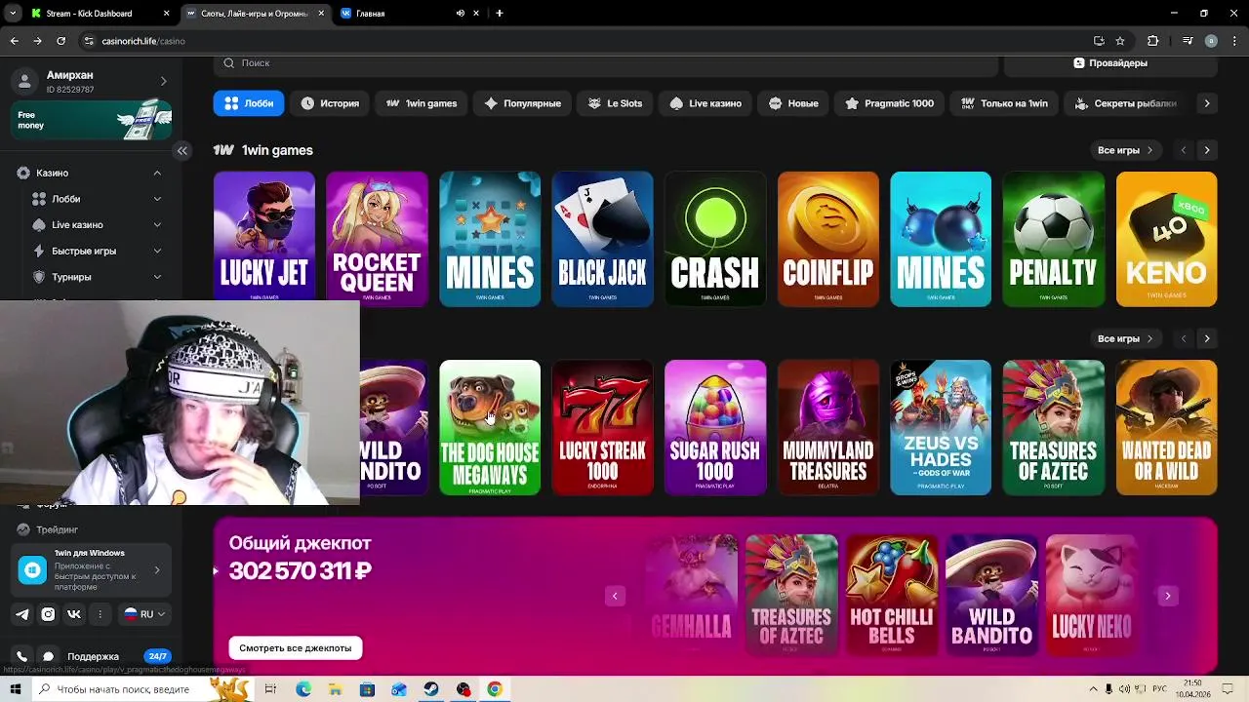Open the Coinflip game

tap(827, 239)
